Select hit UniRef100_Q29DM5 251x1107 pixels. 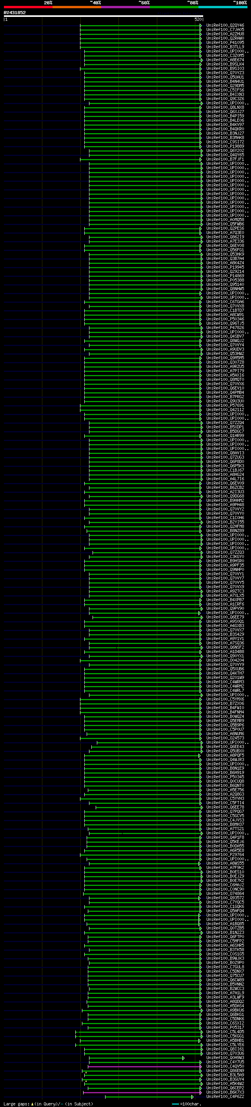(x=225, y=86)
